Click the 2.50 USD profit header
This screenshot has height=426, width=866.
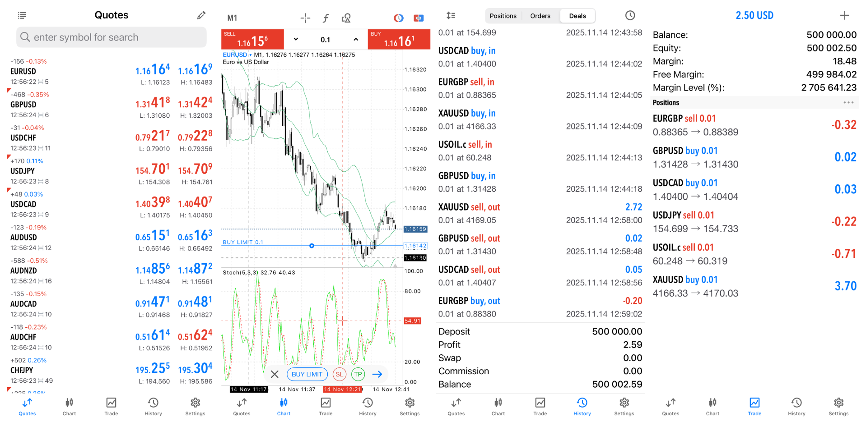click(754, 15)
